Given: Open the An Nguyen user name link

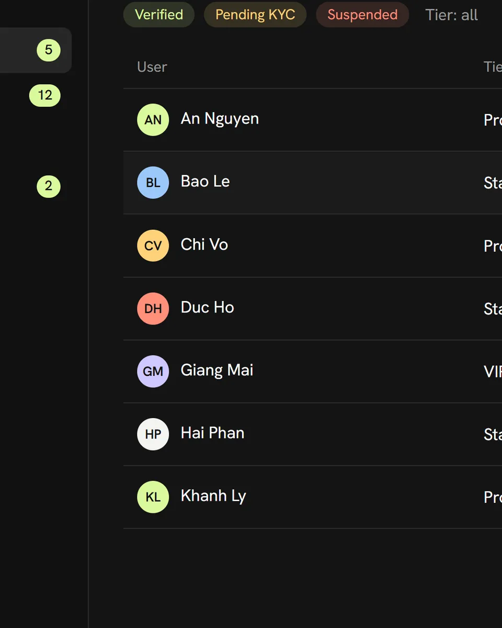Looking at the screenshot, I should pos(220,119).
